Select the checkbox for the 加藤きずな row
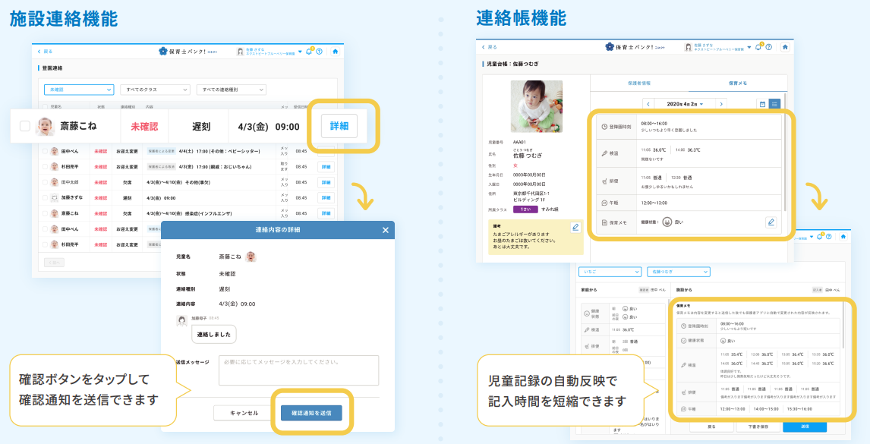This screenshot has height=444, width=870. tap(45, 198)
